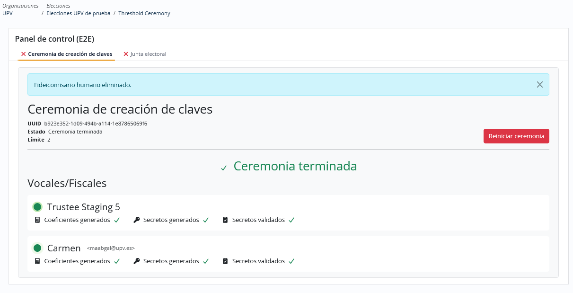Dismiss the 'Fideicomisario humano eliminado' alert
This screenshot has width=573, height=293.
540,85
